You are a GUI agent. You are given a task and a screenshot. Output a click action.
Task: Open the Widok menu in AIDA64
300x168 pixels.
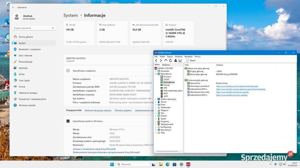tap(162, 57)
